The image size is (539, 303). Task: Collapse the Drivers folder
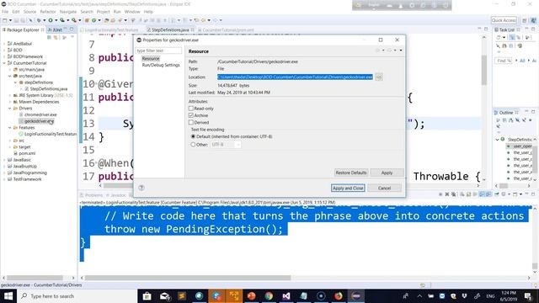(10, 109)
